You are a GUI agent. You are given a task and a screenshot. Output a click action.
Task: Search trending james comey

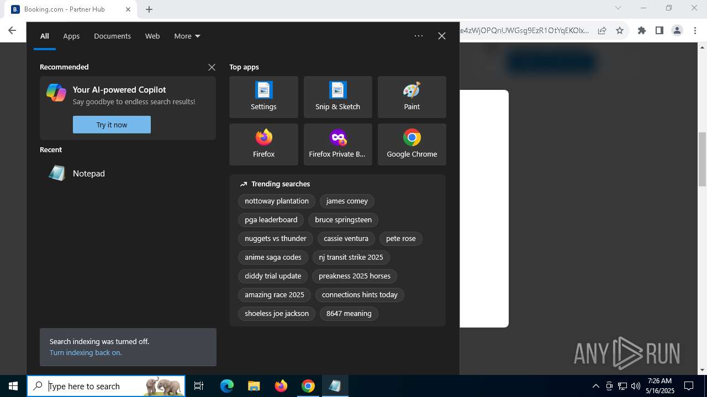[347, 201]
